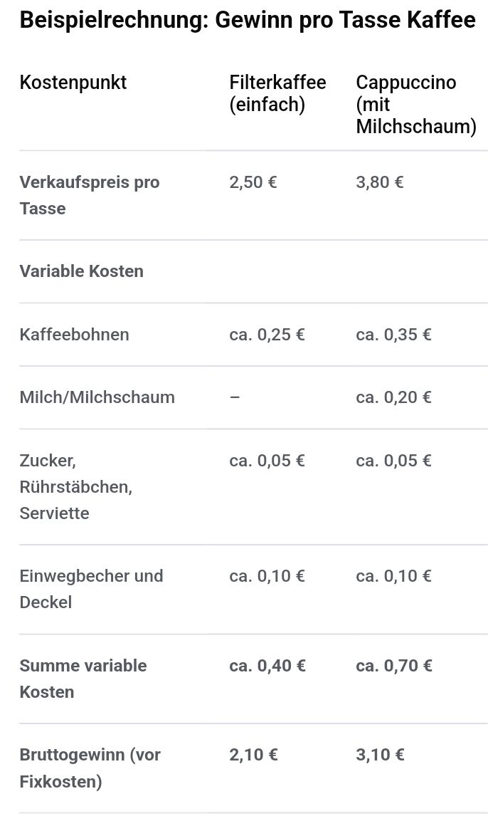Viewport: 488px width, 826px height.
Task: Click the heading "Beispielrechnung: Gewinn pro Tasse Kaffee"
Action: pos(247,21)
